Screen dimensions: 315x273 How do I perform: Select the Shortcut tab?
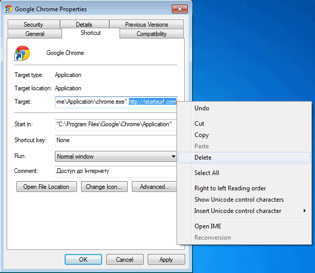point(91,33)
